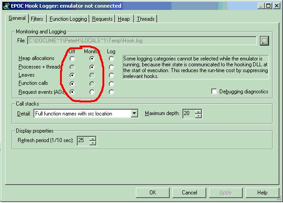Click the Maximum depth value field
Image resolution: width=283 pixels, height=203 pixels.
189,114
